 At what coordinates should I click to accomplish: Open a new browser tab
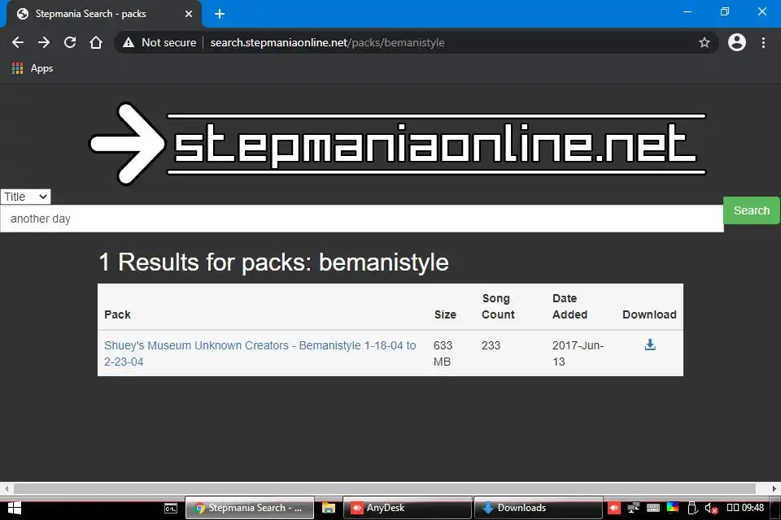(220, 14)
